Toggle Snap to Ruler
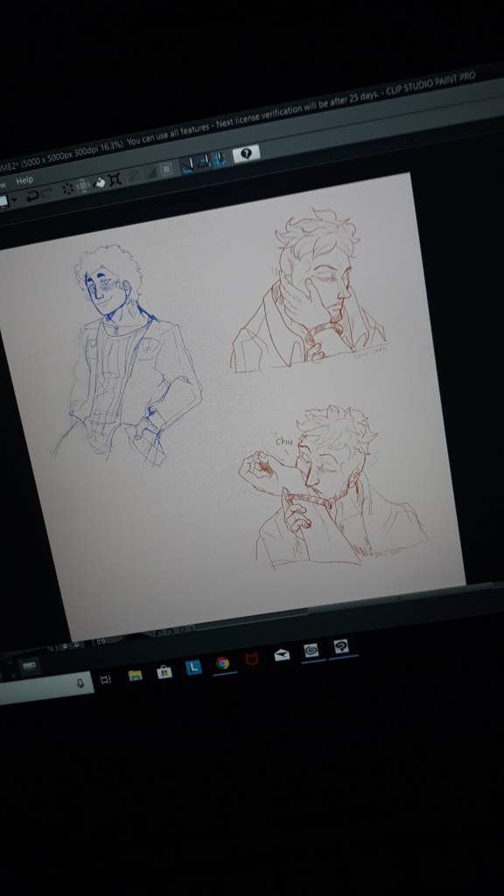The image size is (504, 896). click(187, 165)
